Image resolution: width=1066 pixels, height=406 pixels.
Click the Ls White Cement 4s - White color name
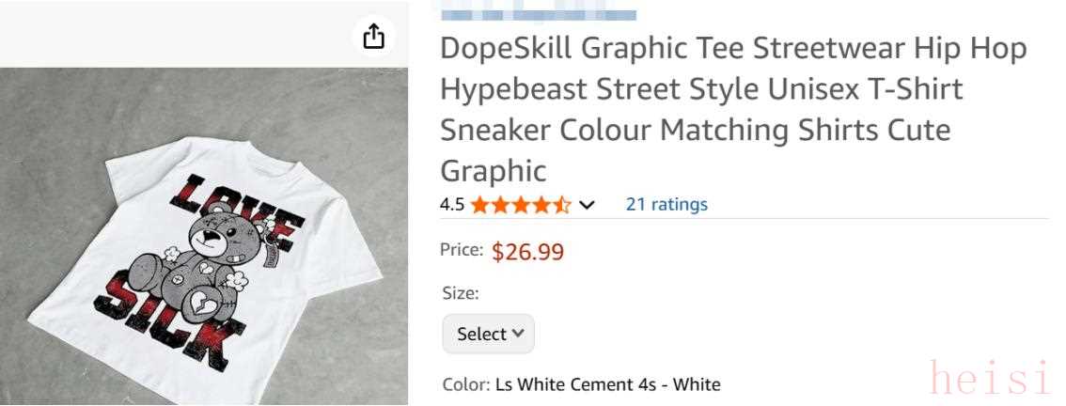coord(619,384)
